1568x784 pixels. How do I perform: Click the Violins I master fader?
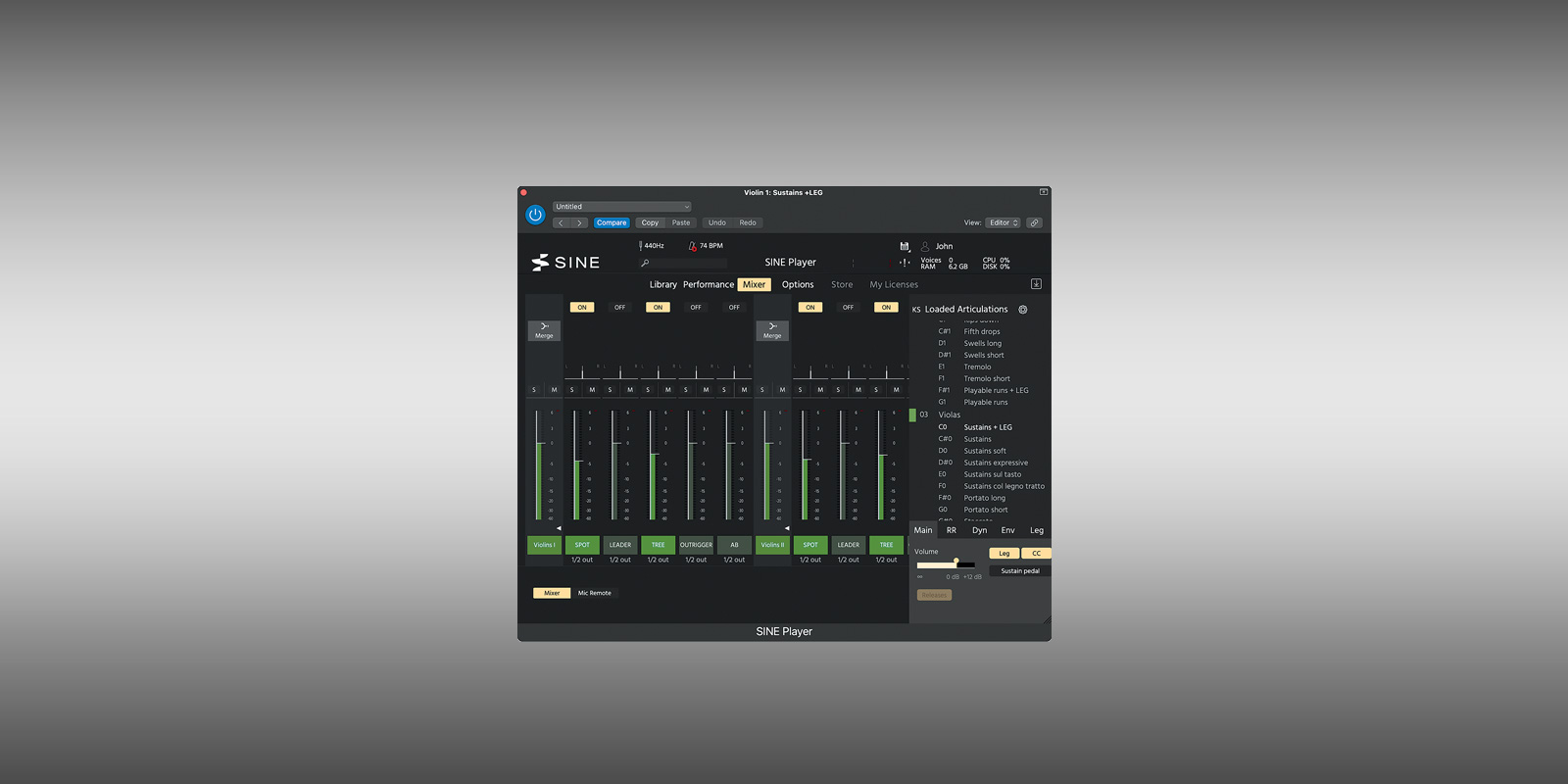[x=538, y=465]
